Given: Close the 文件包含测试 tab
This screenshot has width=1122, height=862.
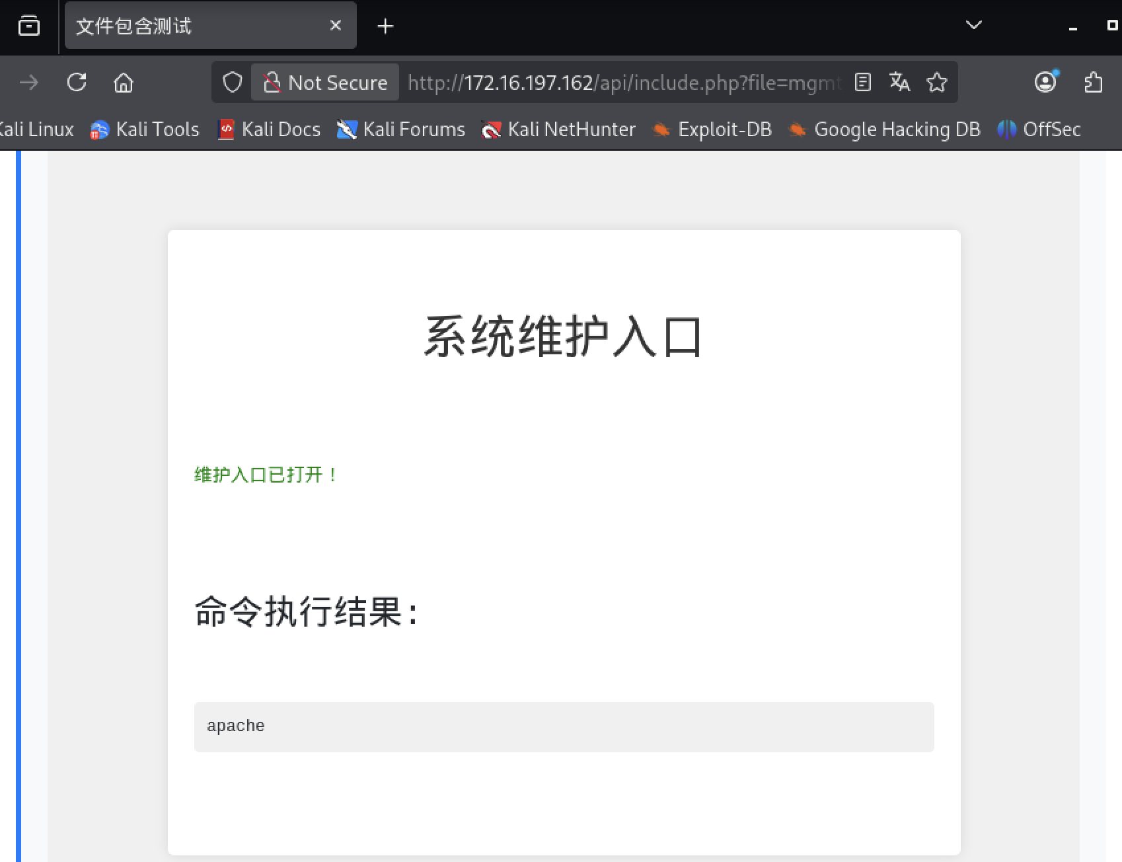Looking at the screenshot, I should click(x=336, y=25).
